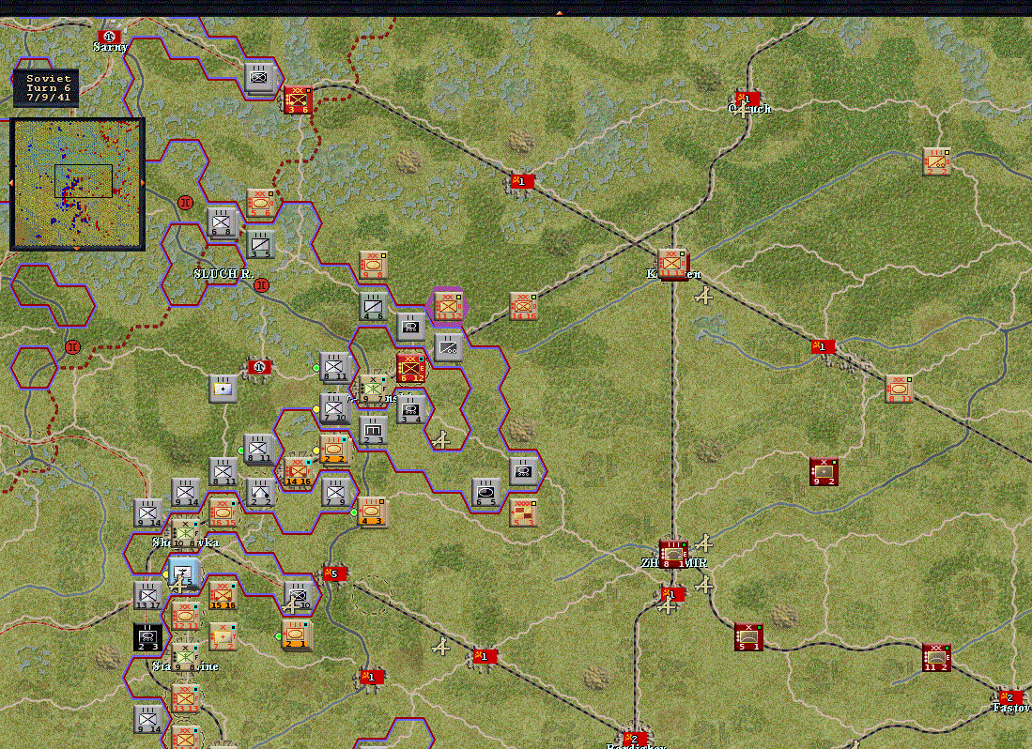
Task: Select German headquarters counter west of front
Action: click(223, 389)
